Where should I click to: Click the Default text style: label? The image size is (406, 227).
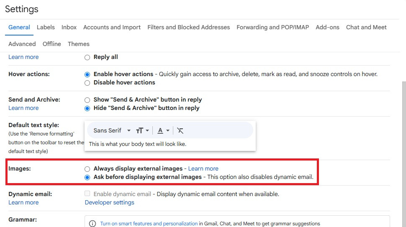click(x=33, y=125)
